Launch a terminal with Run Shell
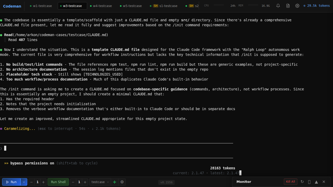 point(58,182)
